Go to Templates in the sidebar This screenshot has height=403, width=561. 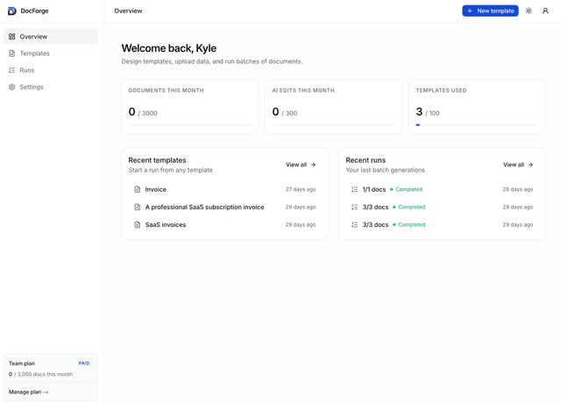coord(51,53)
